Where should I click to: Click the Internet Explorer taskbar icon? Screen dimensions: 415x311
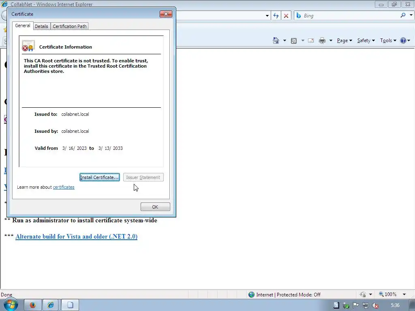51,305
